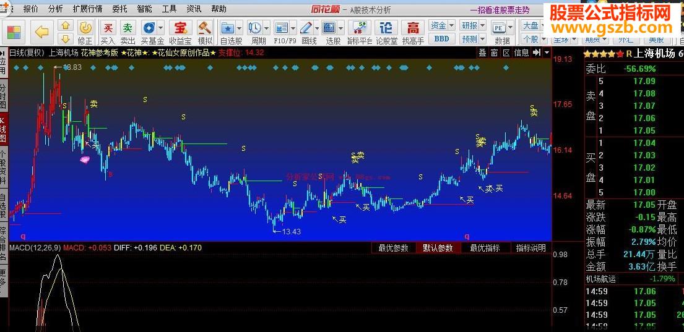Click the arrow-to-bar icon beside 信息
684x332 pixels.
(537, 53)
